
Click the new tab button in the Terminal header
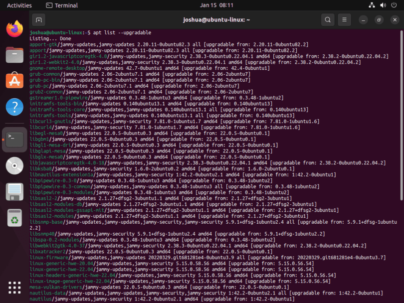[x=38, y=20]
